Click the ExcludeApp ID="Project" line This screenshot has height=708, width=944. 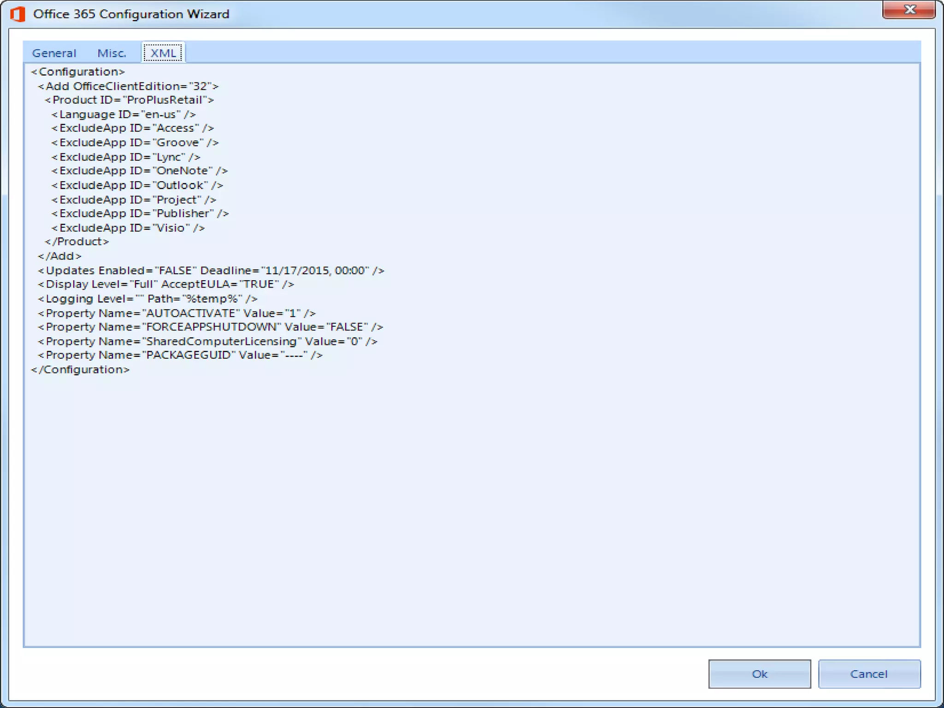point(134,200)
